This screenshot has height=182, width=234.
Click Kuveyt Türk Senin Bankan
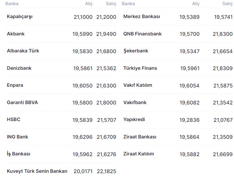(37, 171)
